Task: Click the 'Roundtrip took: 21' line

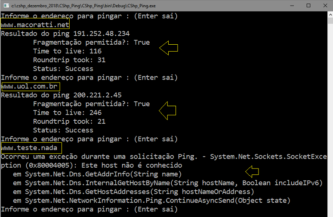Action: click(x=69, y=121)
